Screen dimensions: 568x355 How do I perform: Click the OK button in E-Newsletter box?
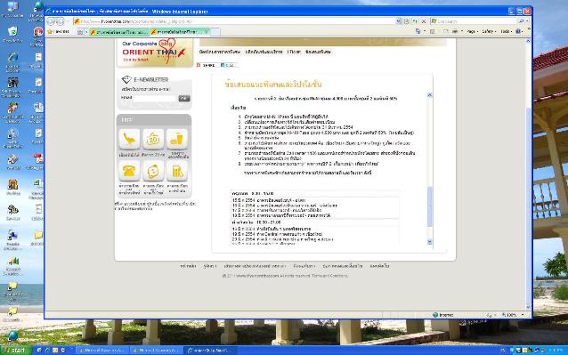point(184,98)
